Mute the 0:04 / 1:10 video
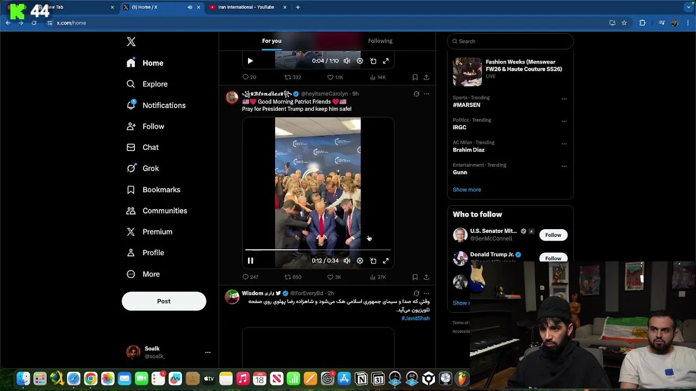This screenshot has height=391, width=696. pyautogui.click(x=347, y=61)
